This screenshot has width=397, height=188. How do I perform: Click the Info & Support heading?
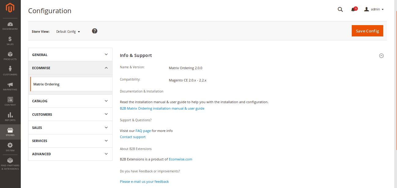click(x=136, y=55)
